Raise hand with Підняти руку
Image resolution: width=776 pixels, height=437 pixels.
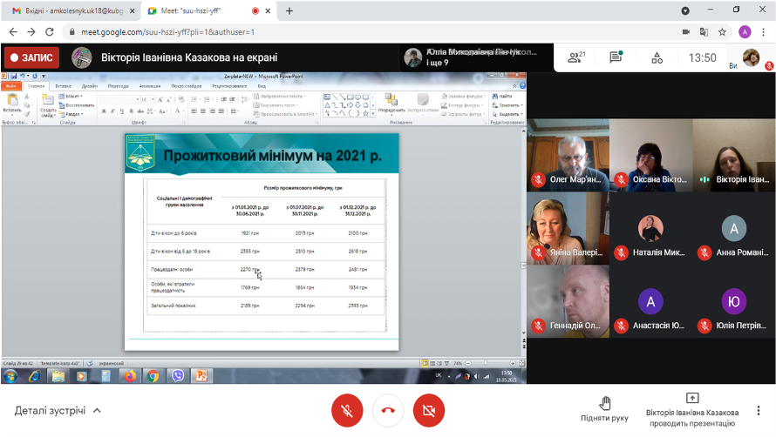(605, 409)
